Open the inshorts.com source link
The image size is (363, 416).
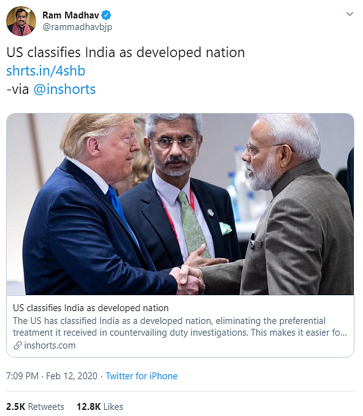50,345
